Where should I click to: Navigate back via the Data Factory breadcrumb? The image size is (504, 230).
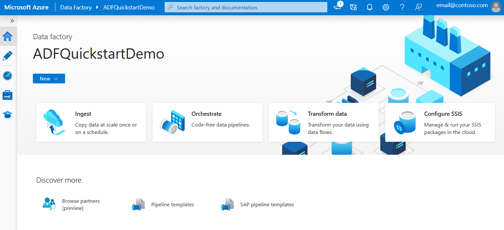pos(76,7)
